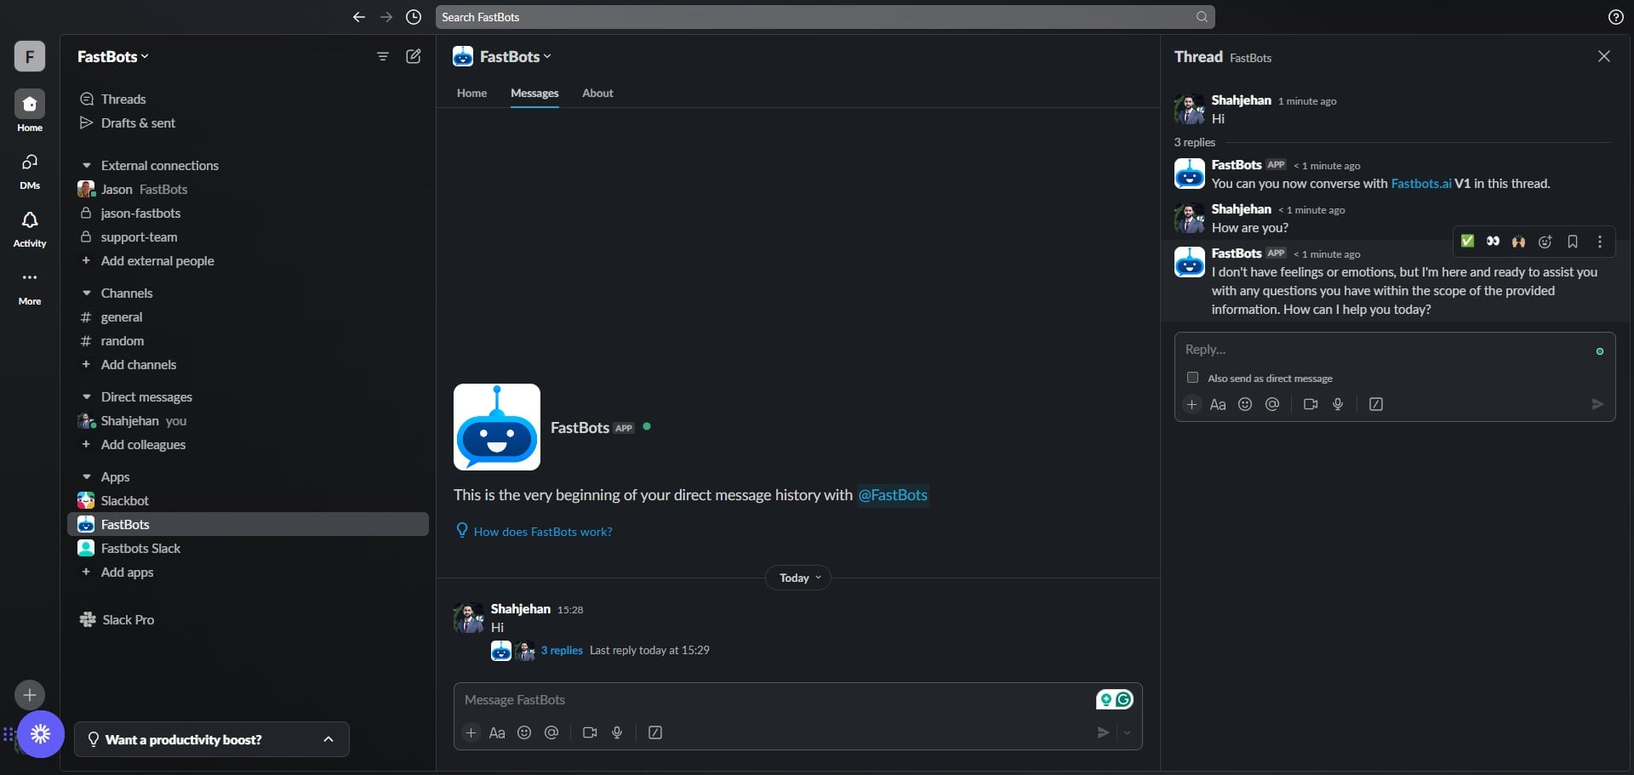The height and width of the screenshot is (775, 1634).
Task: Open Fastbots.ai link in thread
Action: 1420,183
